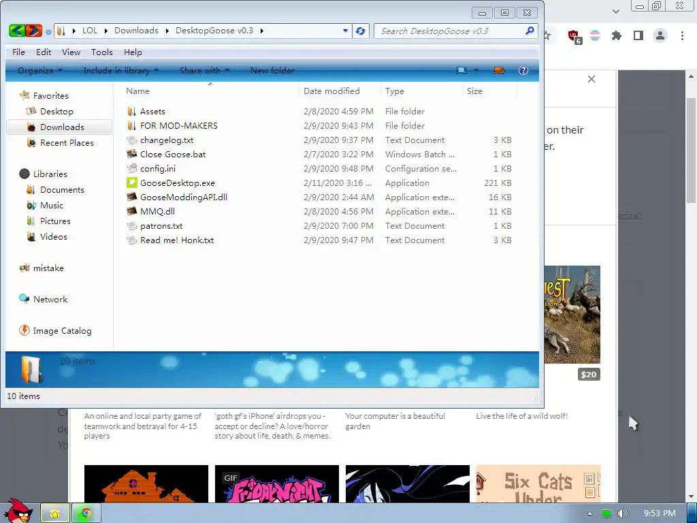Open the Documents library

tap(62, 190)
